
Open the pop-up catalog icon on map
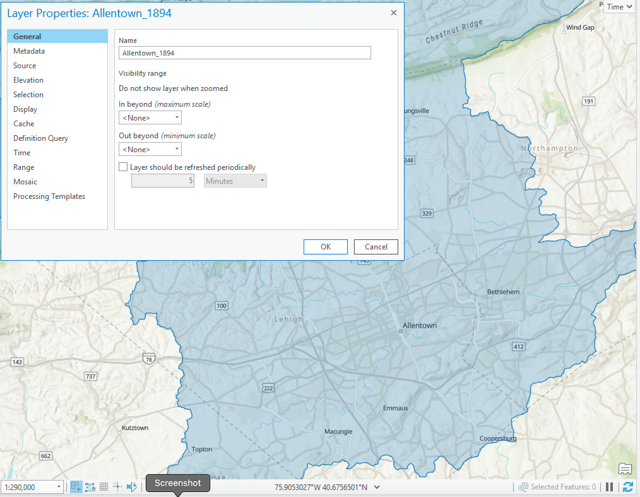tap(625, 469)
